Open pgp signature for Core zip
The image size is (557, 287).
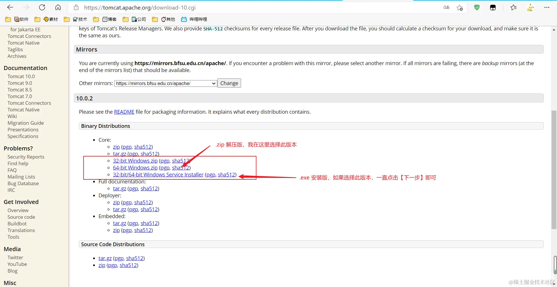[x=127, y=147]
